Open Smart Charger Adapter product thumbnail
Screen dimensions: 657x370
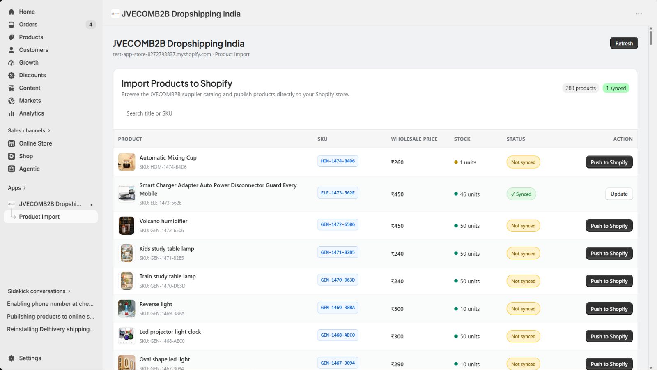[126, 194]
